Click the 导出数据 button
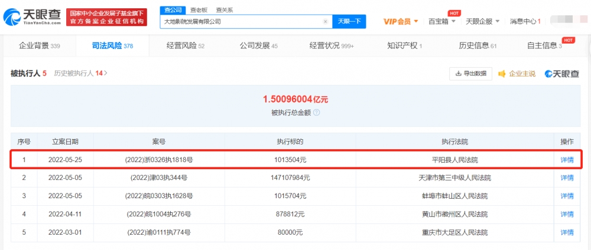Screen dimensions: 591x250 (471, 74)
